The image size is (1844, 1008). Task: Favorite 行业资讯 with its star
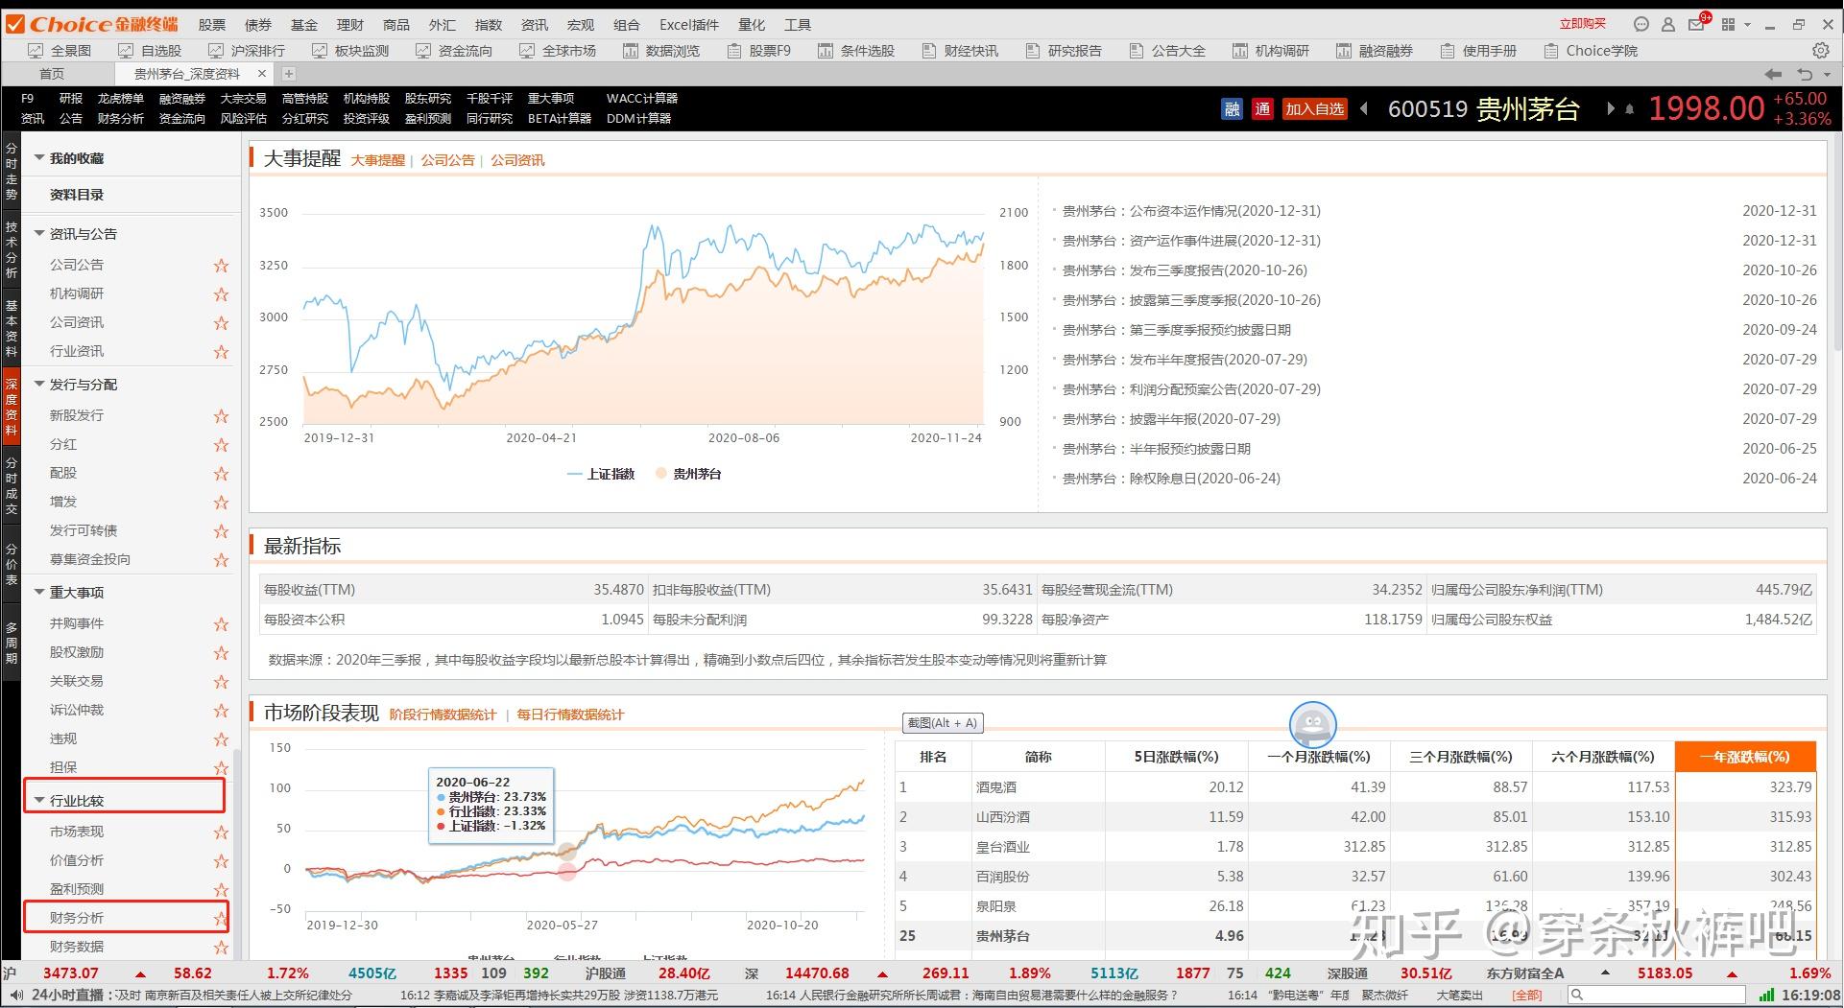coord(221,352)
